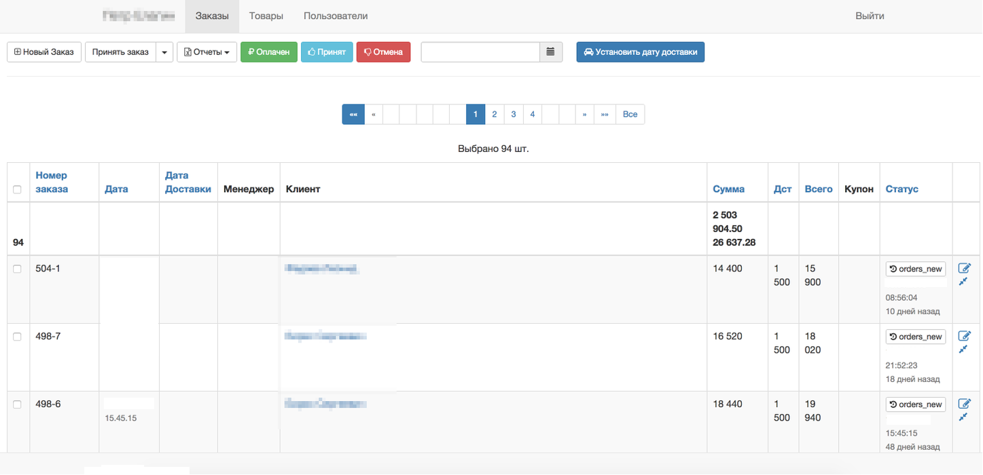Check the box for order 504-1

18,269
